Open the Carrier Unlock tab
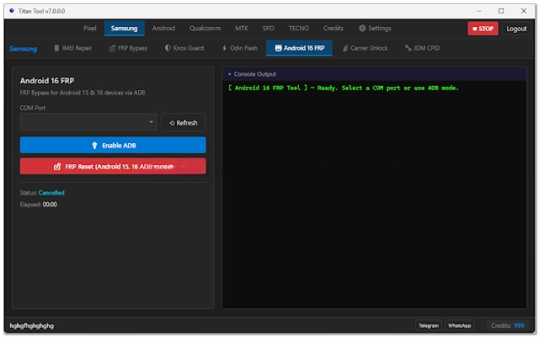This screenshot has width=539, height=337. [x=365, y=49]
